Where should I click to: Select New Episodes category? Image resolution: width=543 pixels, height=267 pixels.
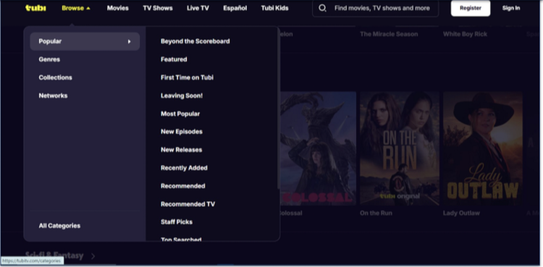[x=182, y=132]
